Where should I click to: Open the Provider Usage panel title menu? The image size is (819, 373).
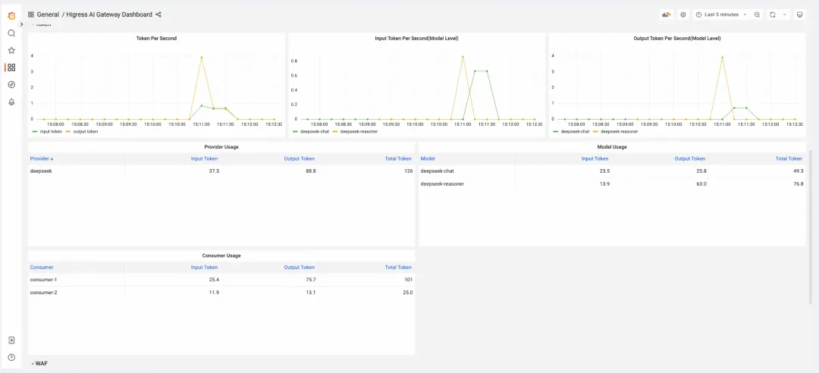[x=221, y=147]
